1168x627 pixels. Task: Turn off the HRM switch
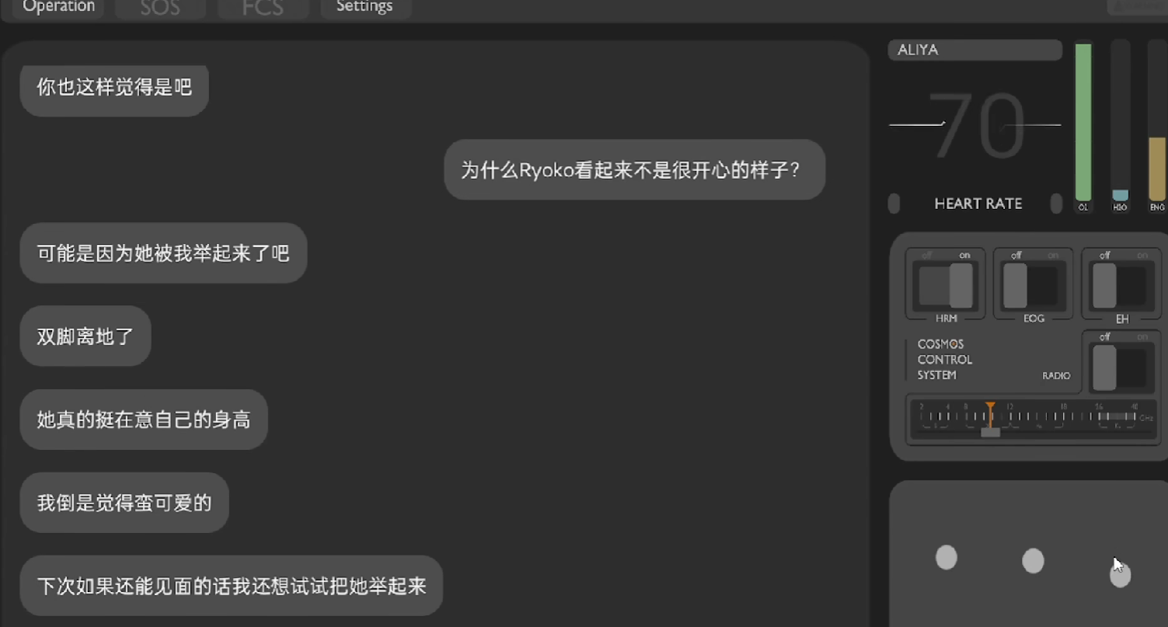pos(946,285)
